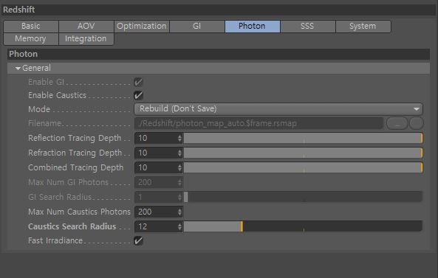Click the Caustics Search Radius label
Viewport: 438px width, 278px height.
(72, 226)
